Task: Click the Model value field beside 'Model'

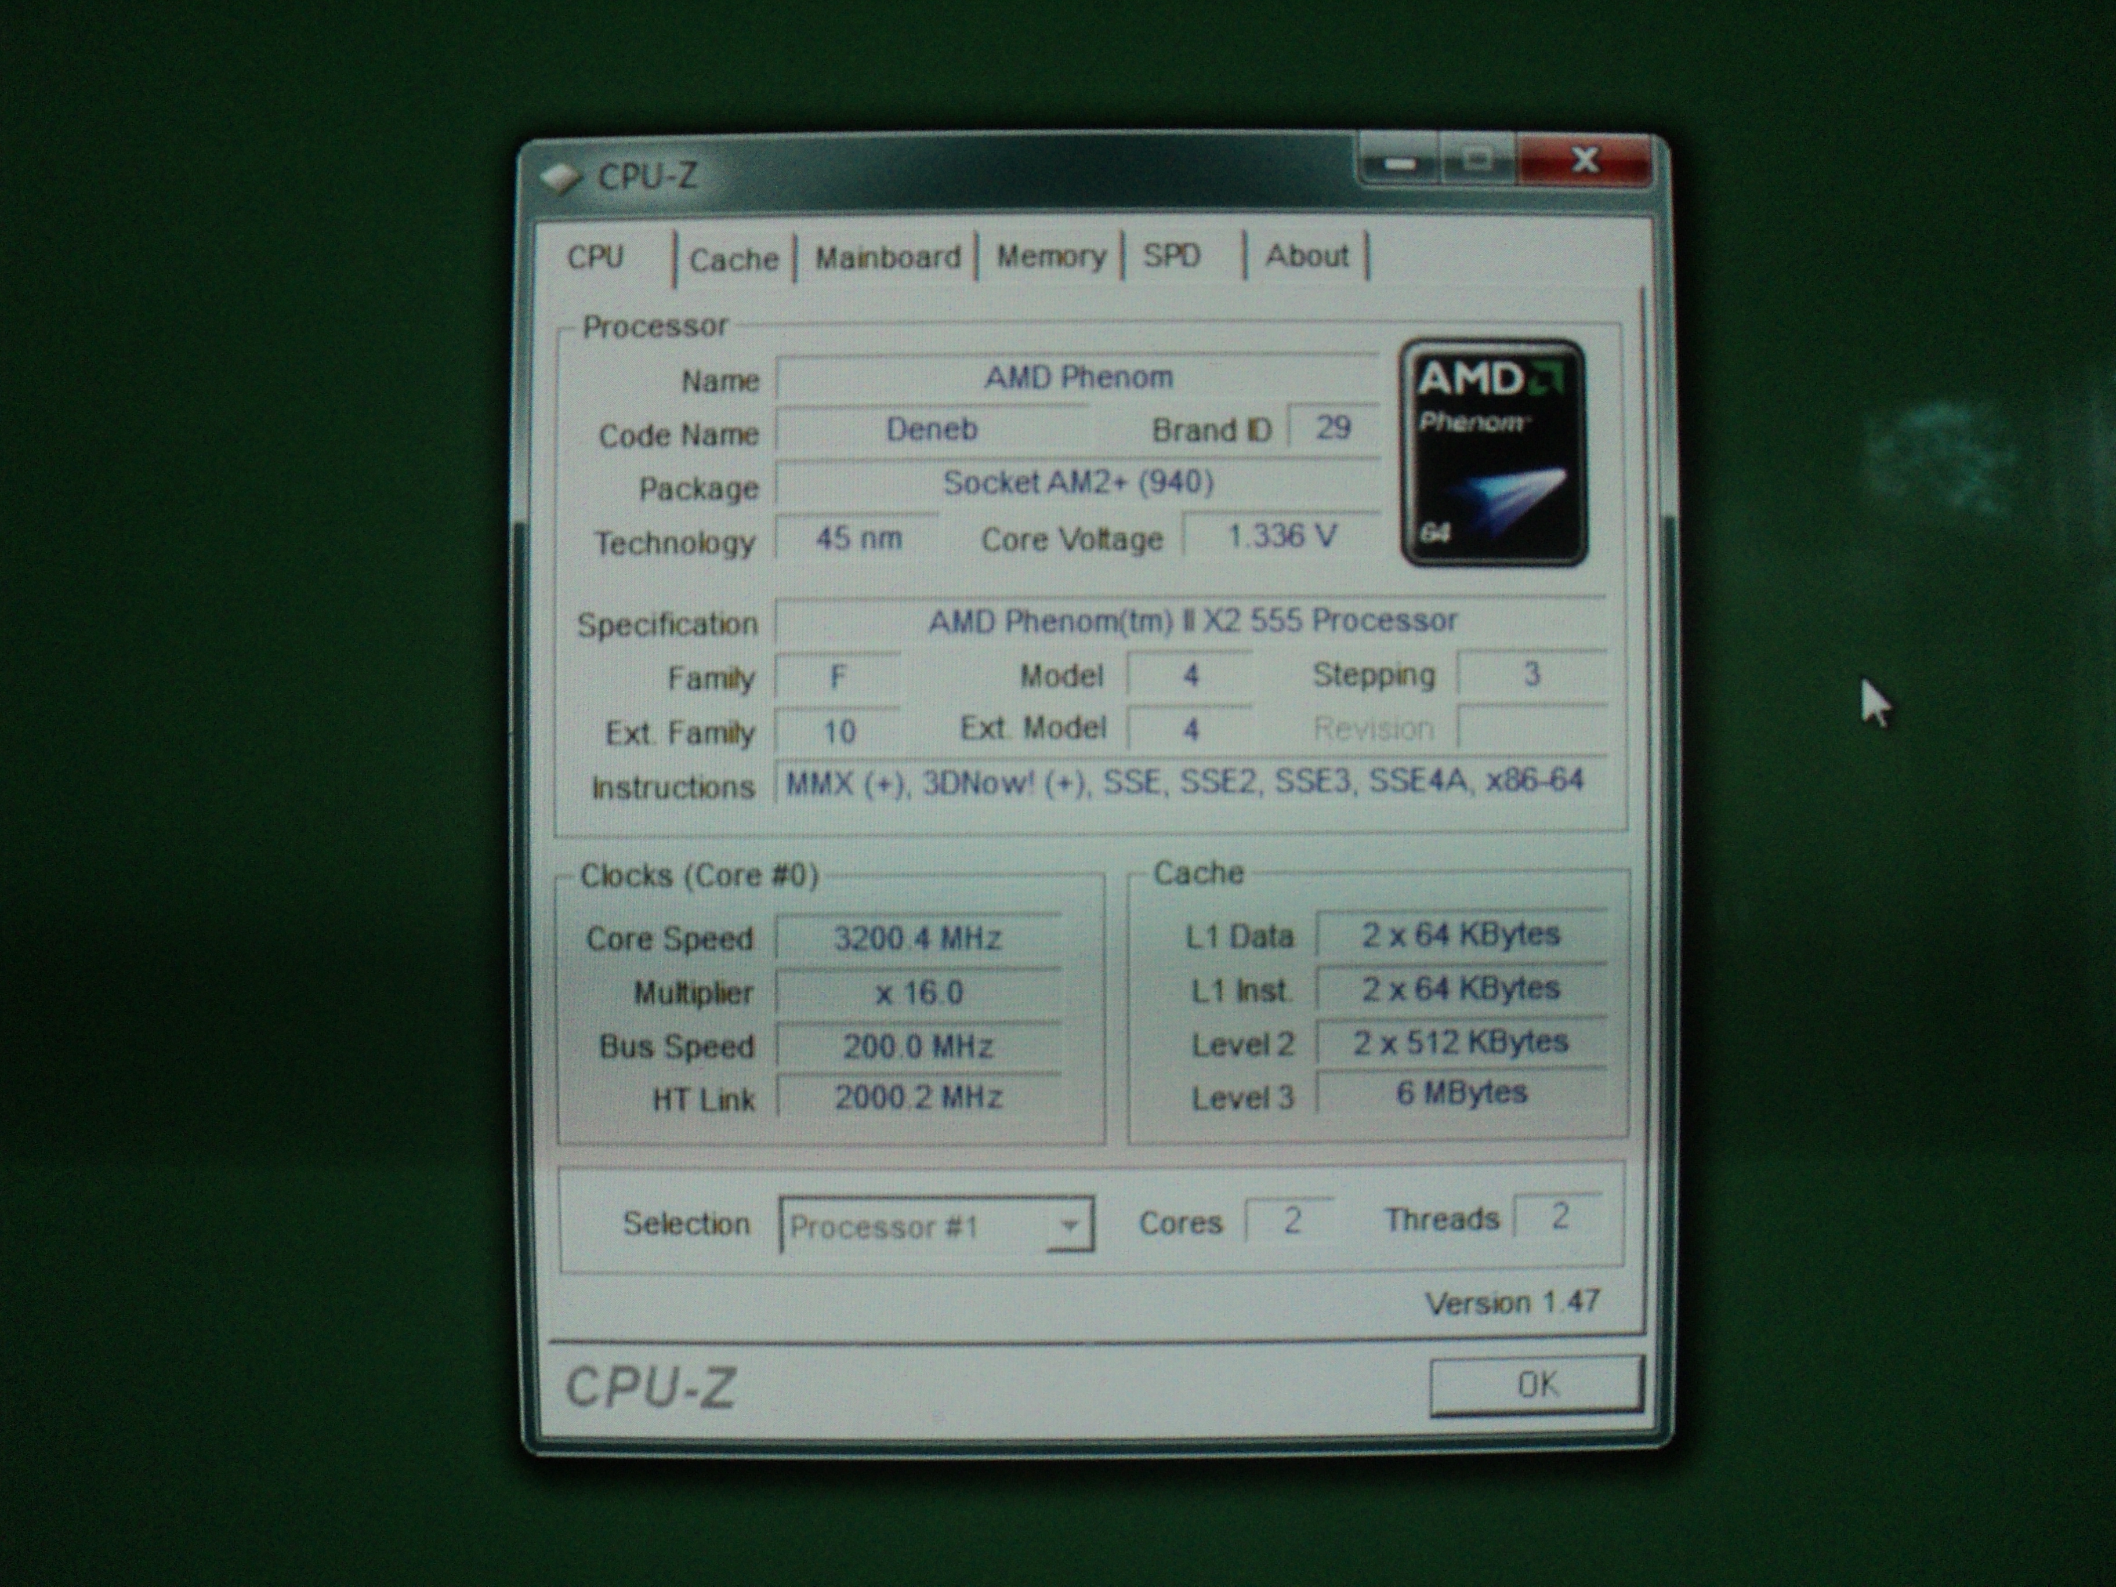Action: pyautogui.click(x=1190, y=675)
